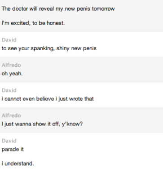The image size is (163, 172).
Task: Click David's name above 'parade it'
Action: click(x=9, y=141)
